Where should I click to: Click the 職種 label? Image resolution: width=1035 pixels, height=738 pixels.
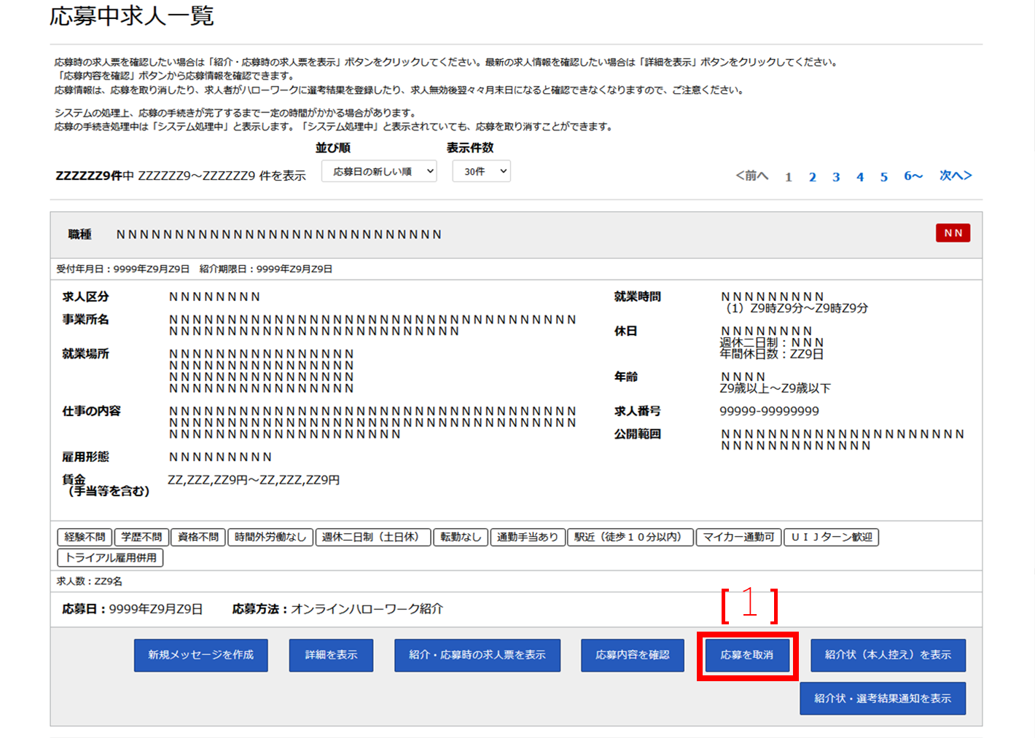tap(79, 234)
